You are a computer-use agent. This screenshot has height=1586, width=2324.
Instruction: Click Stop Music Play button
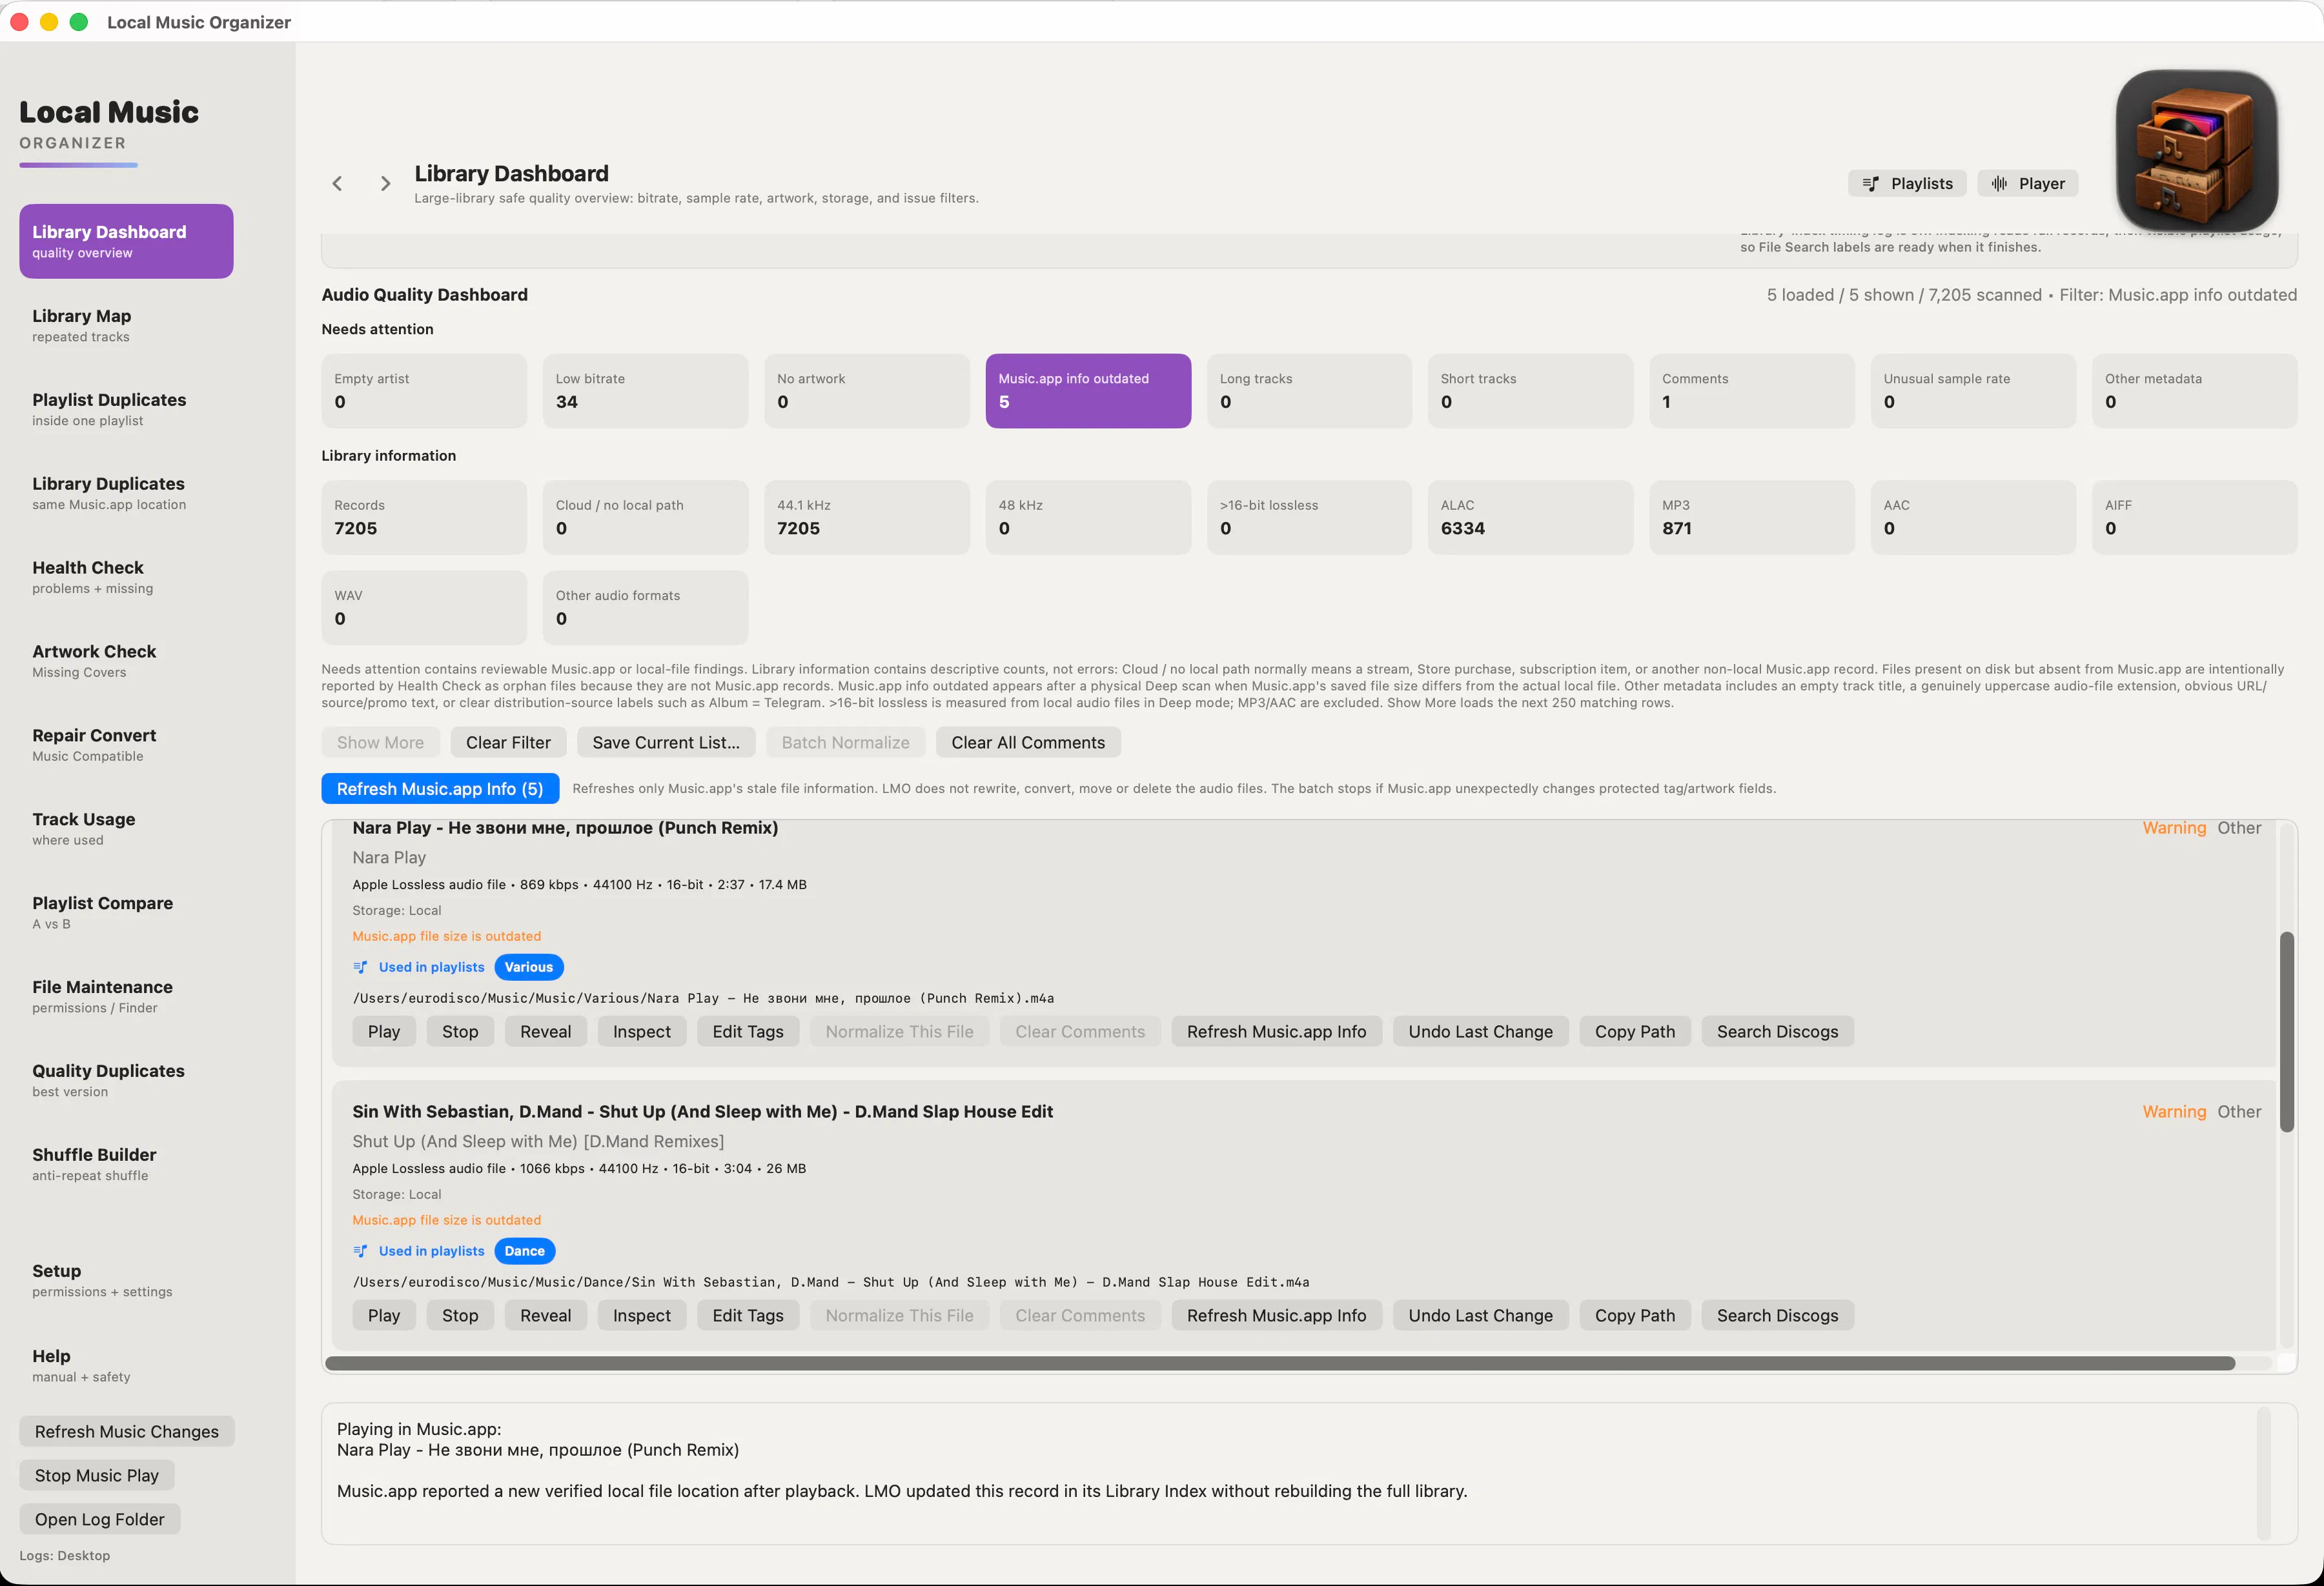(x=97, y=1475)
